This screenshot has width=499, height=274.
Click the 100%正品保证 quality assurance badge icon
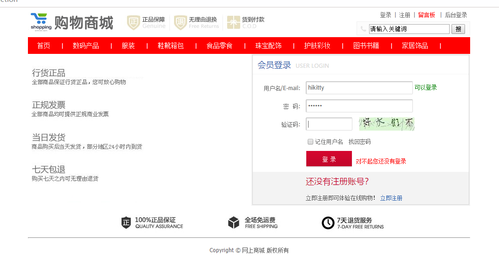point(126,223)
